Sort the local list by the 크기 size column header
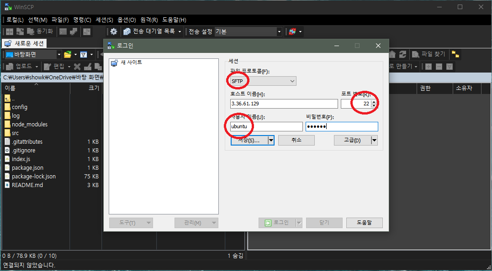This screenshot has height=271, width=492. (86, 89)
